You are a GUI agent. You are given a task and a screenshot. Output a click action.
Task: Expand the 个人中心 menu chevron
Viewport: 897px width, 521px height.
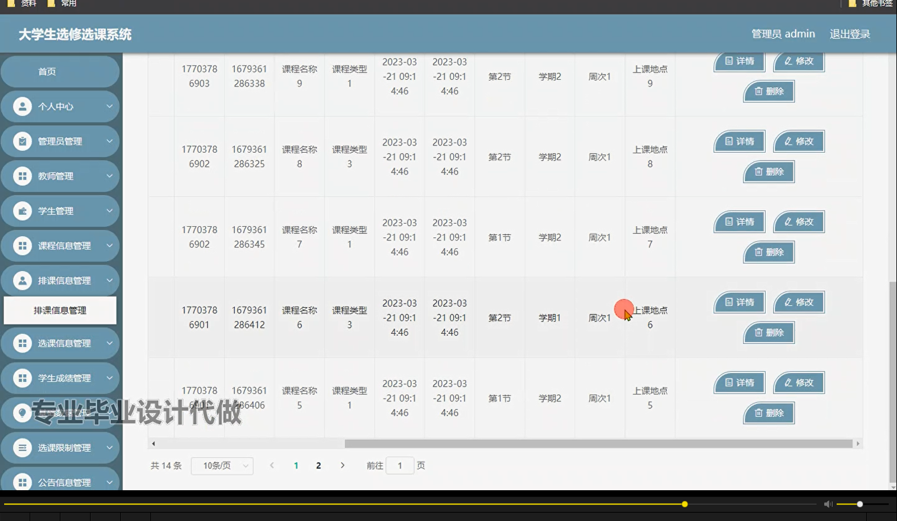point(109,107)
